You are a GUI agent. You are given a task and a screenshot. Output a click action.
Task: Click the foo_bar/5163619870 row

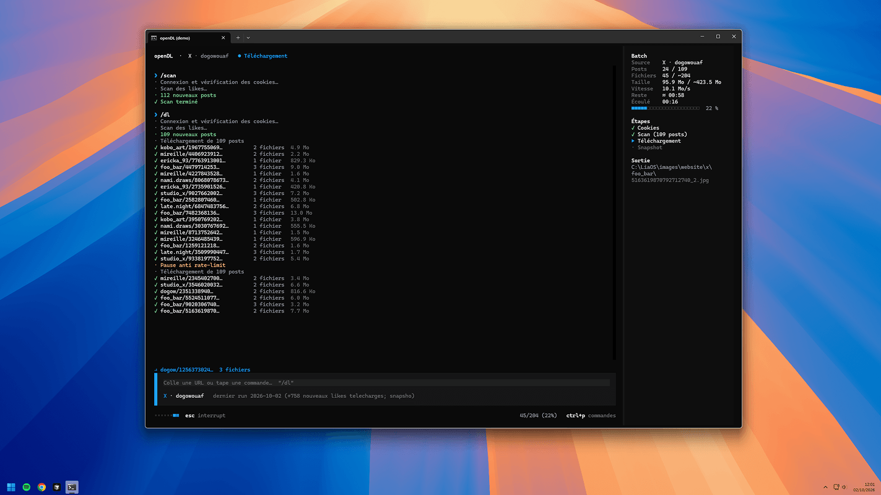tap(232, 311)
